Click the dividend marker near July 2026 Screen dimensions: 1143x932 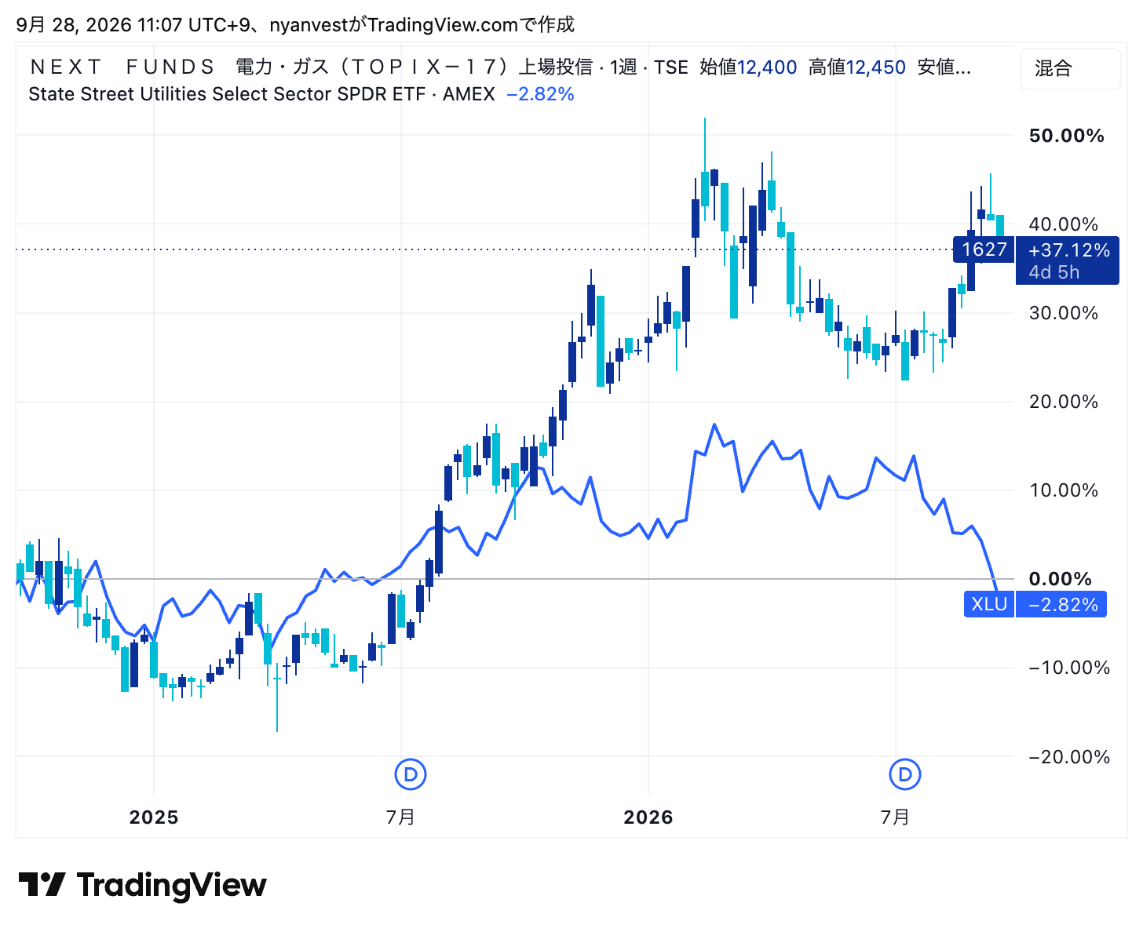pos(904,774)
